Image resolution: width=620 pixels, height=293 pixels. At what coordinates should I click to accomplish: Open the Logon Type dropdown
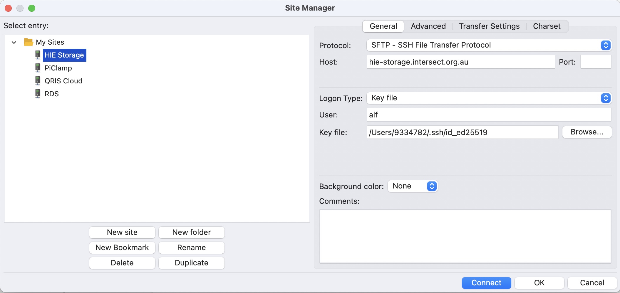tap(489, 98)
